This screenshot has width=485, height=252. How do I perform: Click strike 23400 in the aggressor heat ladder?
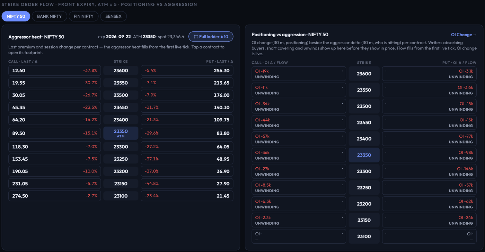pyautogui.click(x=121, y=120)
